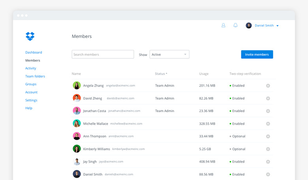Click Jonathan Costa's avatar
The height and width of the screenshot is (180, 308).
pos(77,111)
